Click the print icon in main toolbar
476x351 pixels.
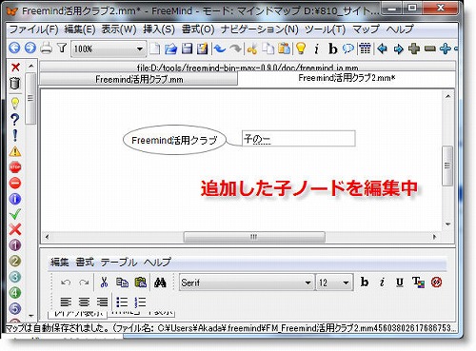(x=47, y=49)
